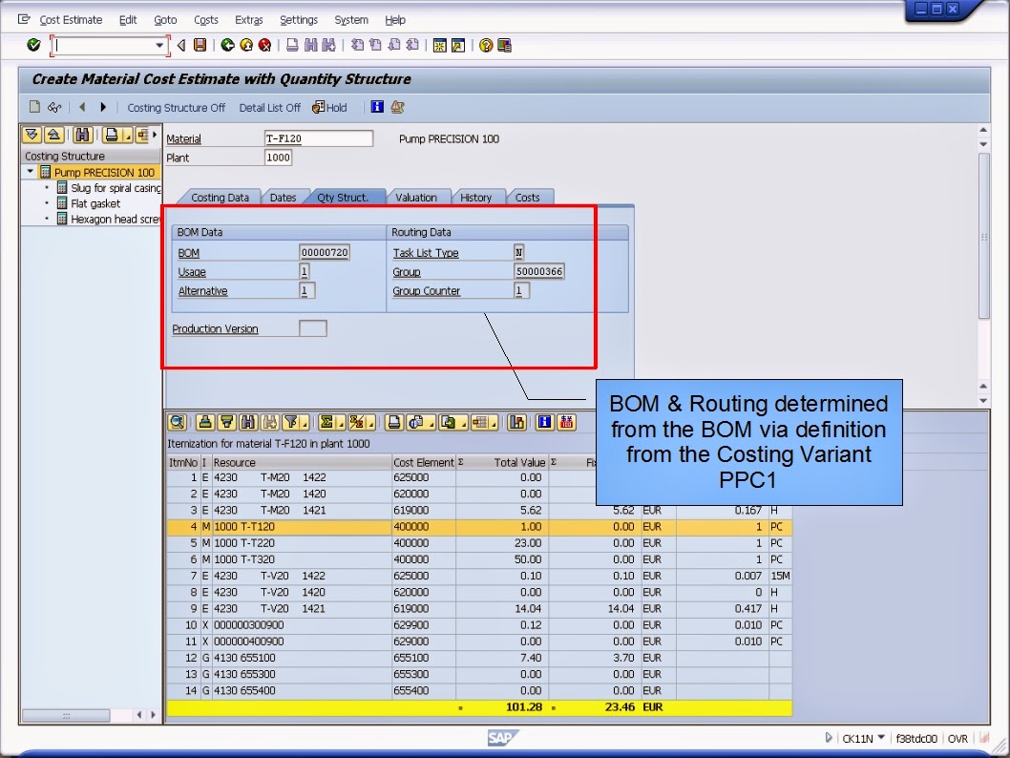Open the Goto menu
This screenshot has height=758, width=1010.
pyautogui.click(x=164, y=19)
